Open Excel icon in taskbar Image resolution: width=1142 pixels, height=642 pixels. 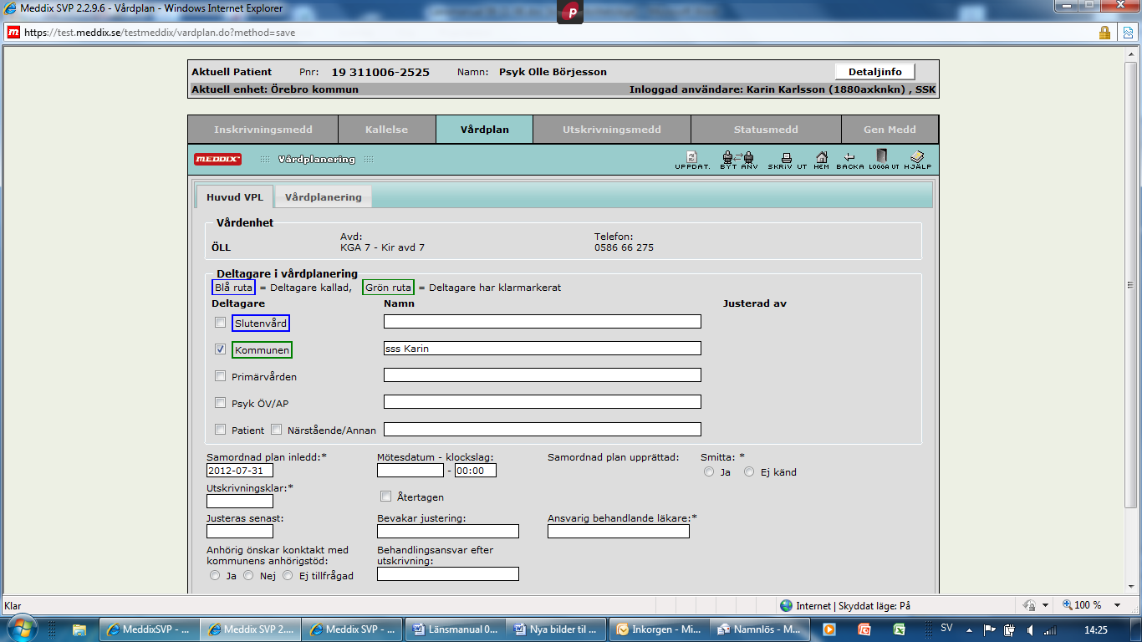pos(900,629)
